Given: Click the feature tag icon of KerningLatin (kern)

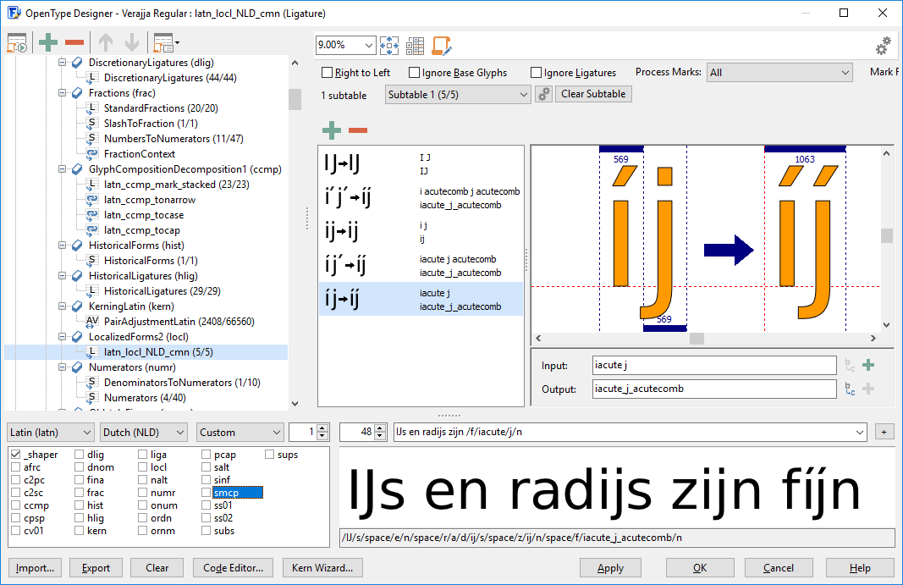Looking at the screenshot, I should (77, 306).
